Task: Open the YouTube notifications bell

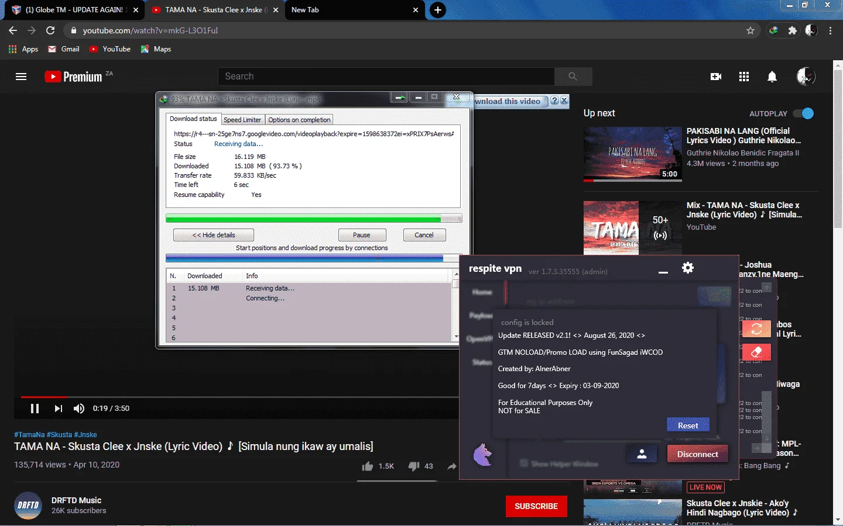Action: (x=772, y=77)
